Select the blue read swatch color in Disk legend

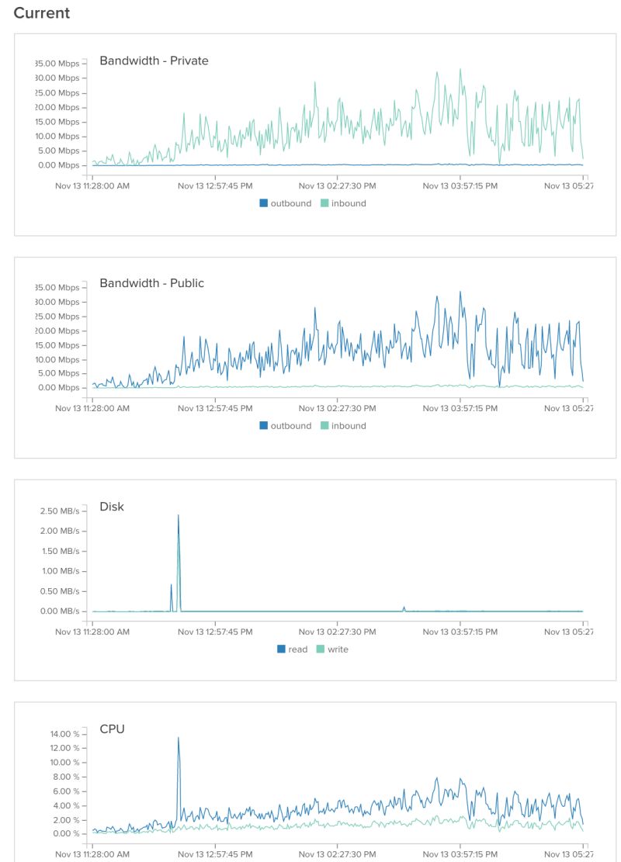pos(279,649)
